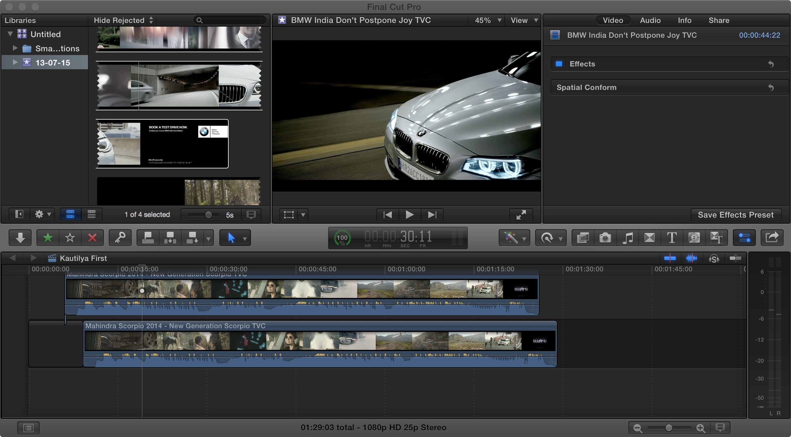Open the Retime speed menu icon
The image size is (791, 437).
(551, 238)
